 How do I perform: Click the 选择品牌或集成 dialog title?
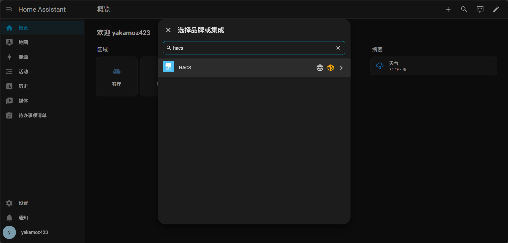[x=201, y=30]
